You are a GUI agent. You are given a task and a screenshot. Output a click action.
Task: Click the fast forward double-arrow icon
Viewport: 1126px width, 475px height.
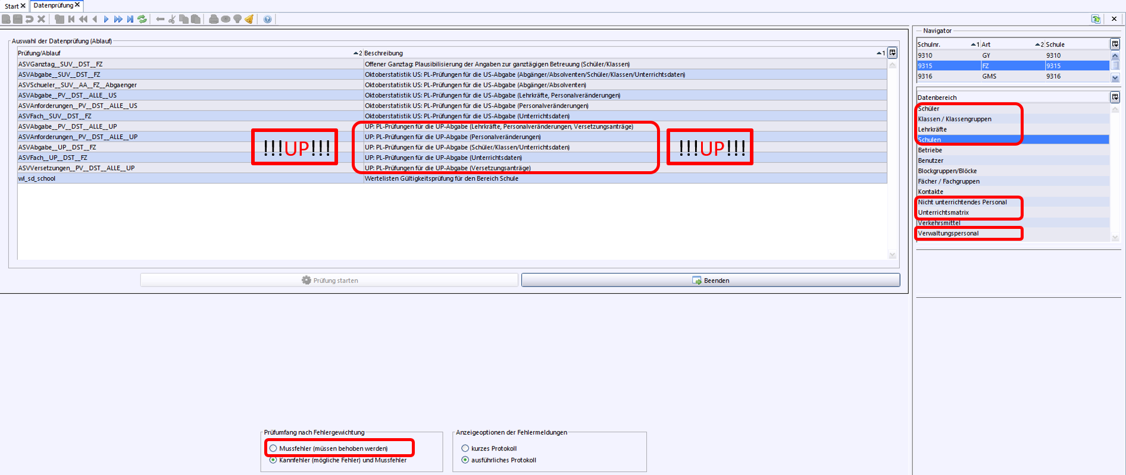(x=118, y=19)
